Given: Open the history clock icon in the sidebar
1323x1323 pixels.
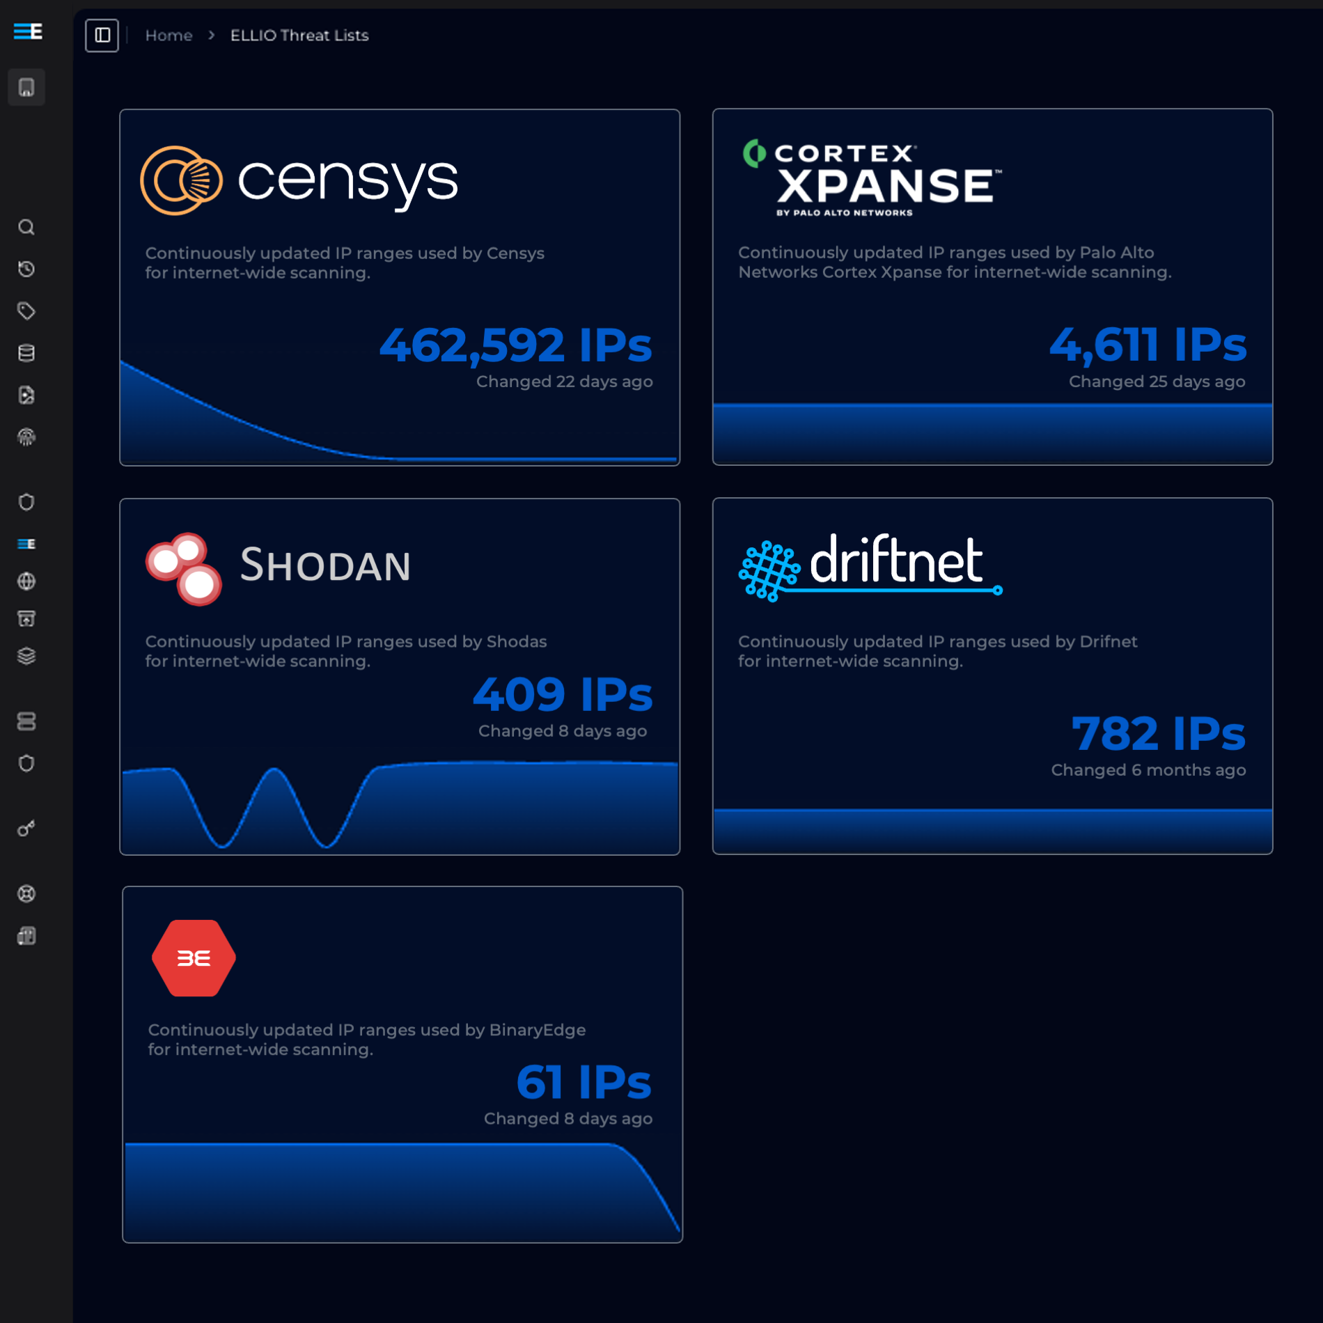Looking at the screenshot, I should click(x=26, y=269).
